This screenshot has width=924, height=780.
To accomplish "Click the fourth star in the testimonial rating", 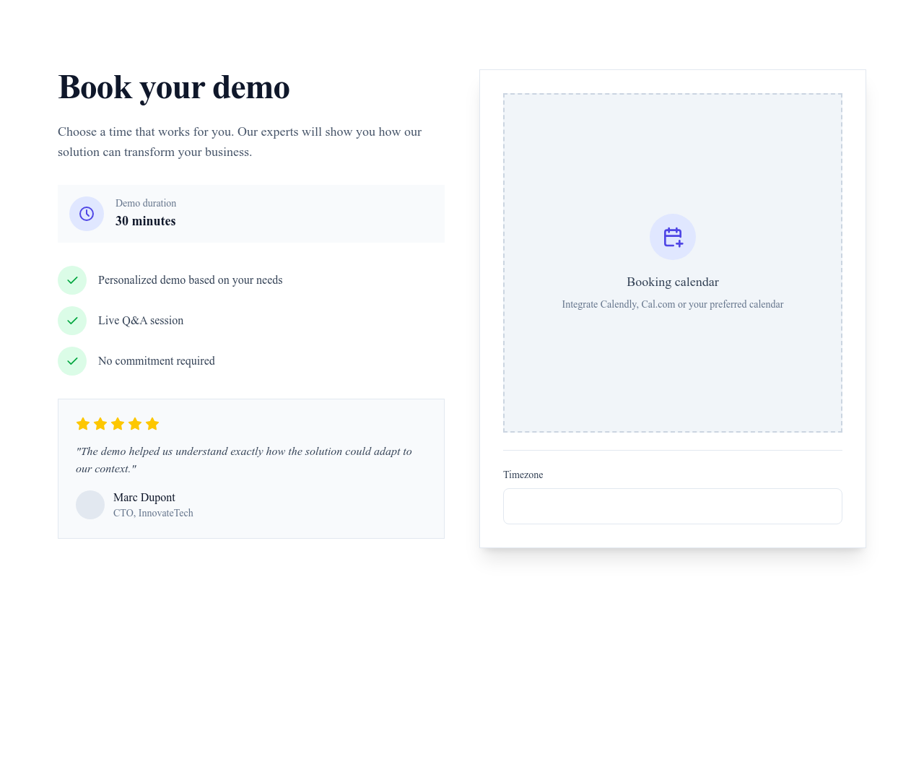I will (135, 424).
